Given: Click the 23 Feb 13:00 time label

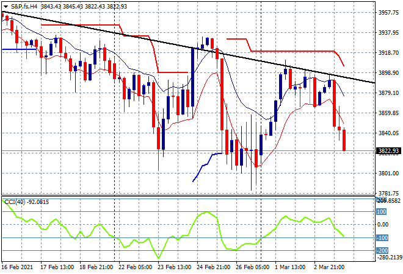Looking at the screenshot, I should point(174,267).
